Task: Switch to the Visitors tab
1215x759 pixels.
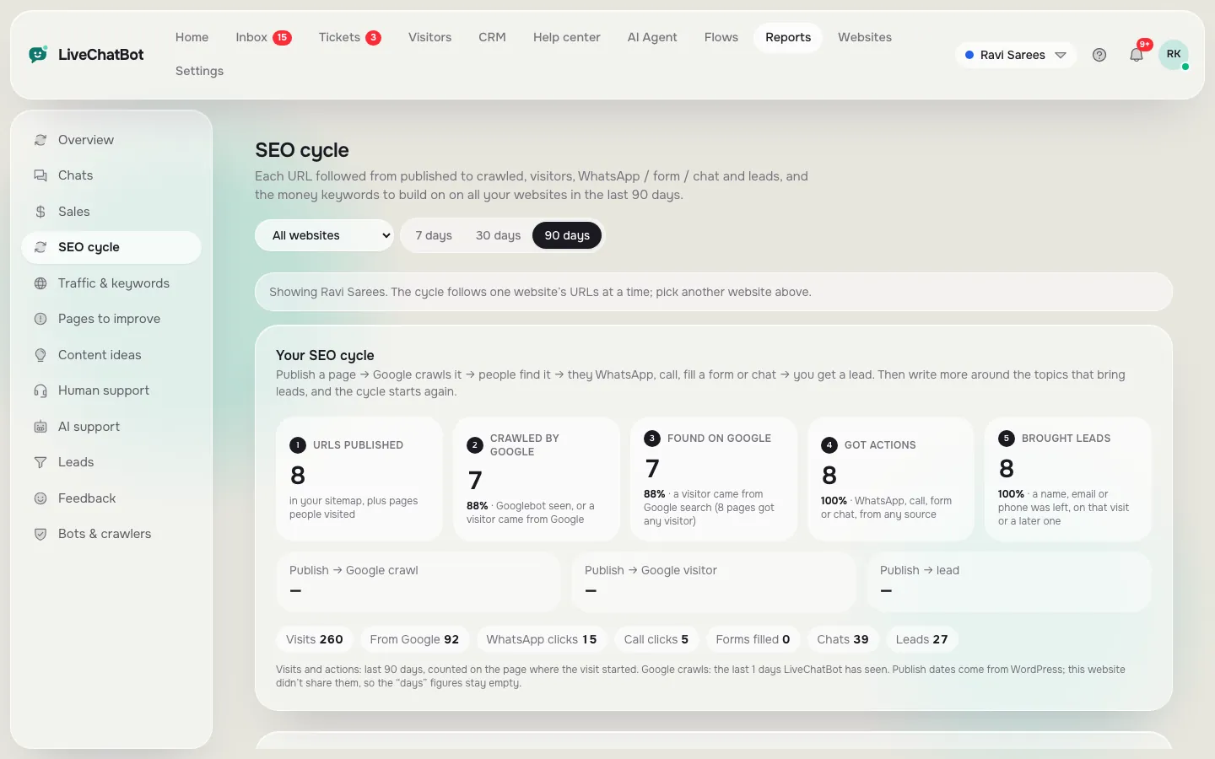Action: 429,37
